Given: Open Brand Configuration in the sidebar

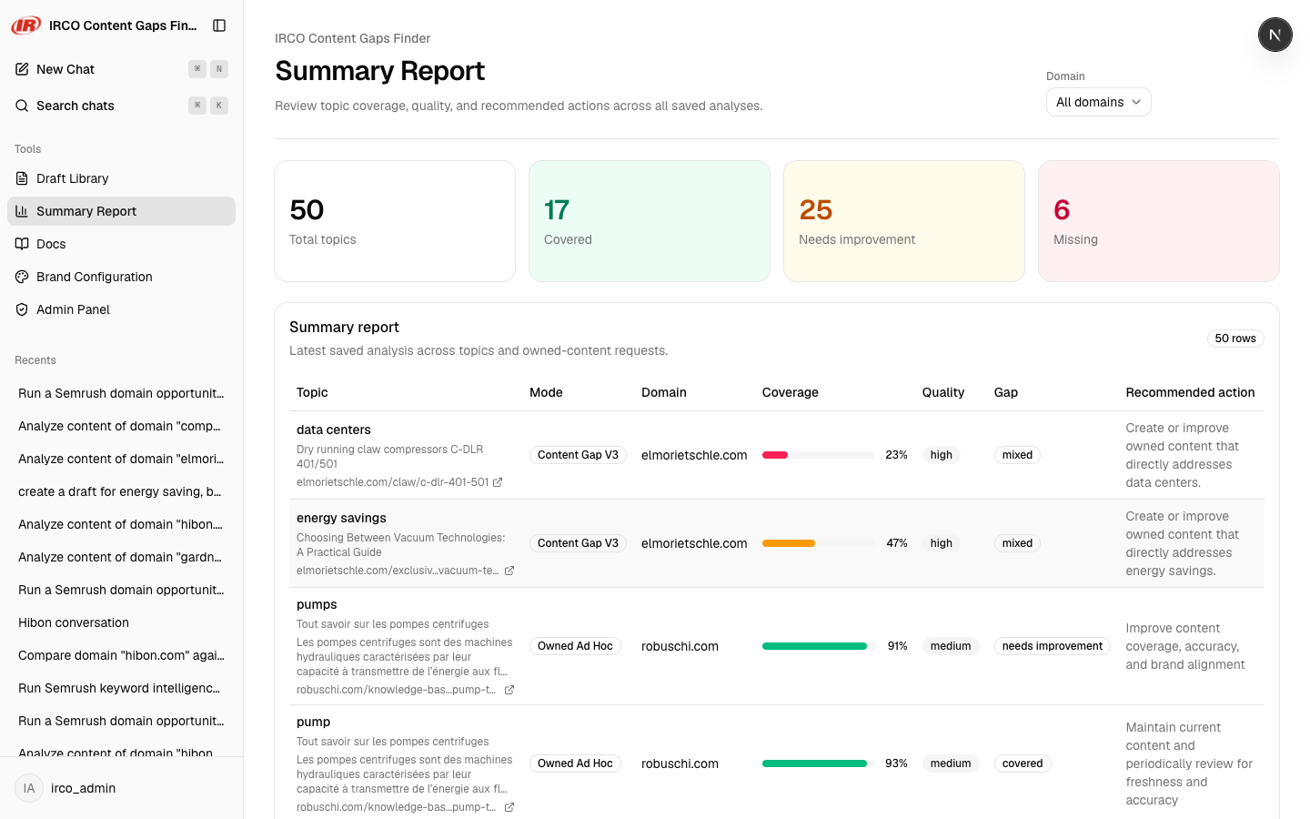Looking at the screenshot, I should coord(121,277).
